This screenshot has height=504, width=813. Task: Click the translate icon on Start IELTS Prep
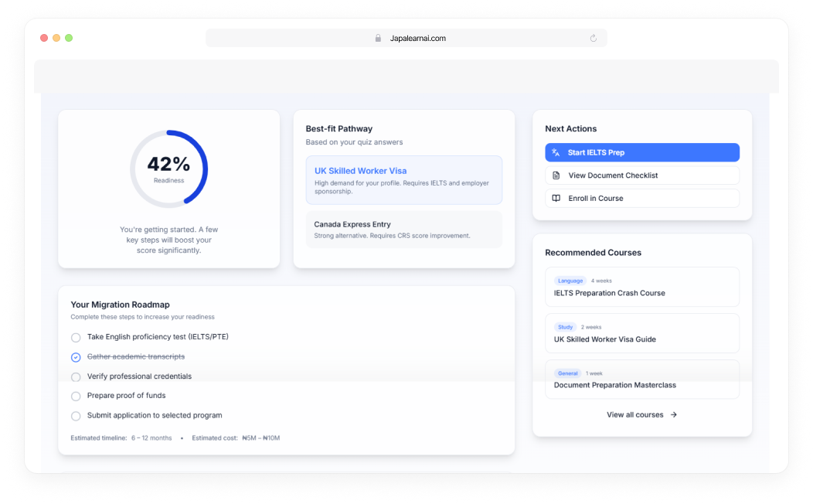[556, 152]
